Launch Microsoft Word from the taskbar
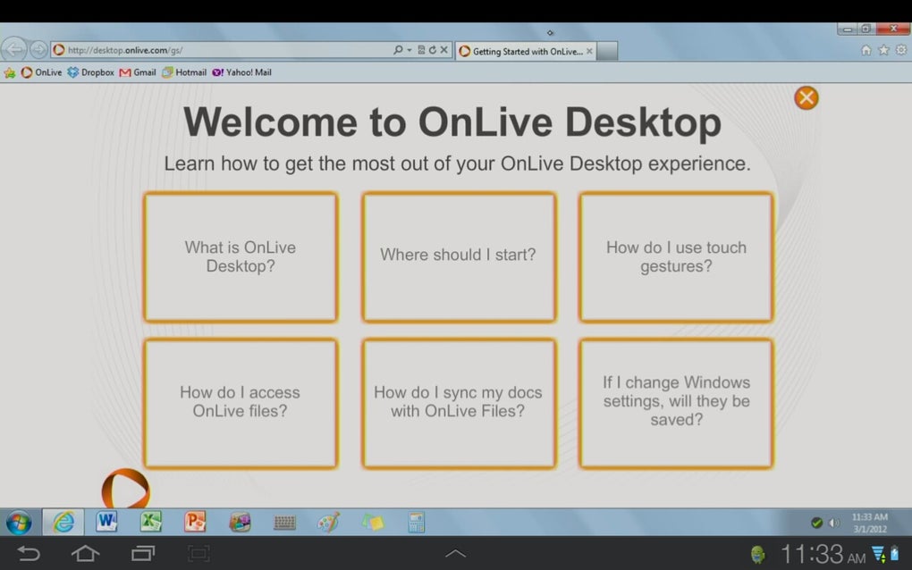The width and height of the screenshot is (912, 570). pos(107,521)
